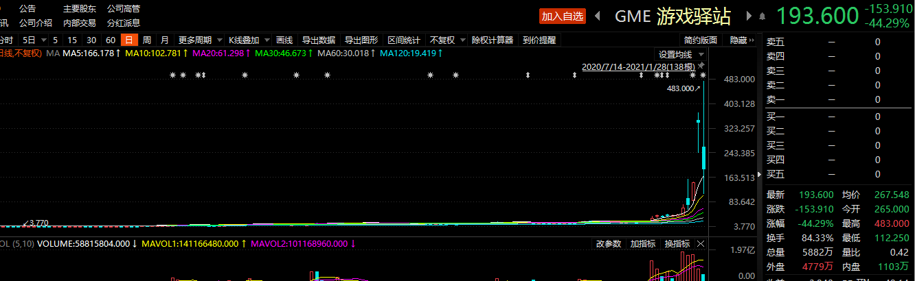915x281 pixels.
Task: Click the 今开 265.000 open price
Action: [890, 209]
